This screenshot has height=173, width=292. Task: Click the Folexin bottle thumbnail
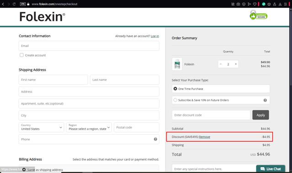tap(177, 64)
